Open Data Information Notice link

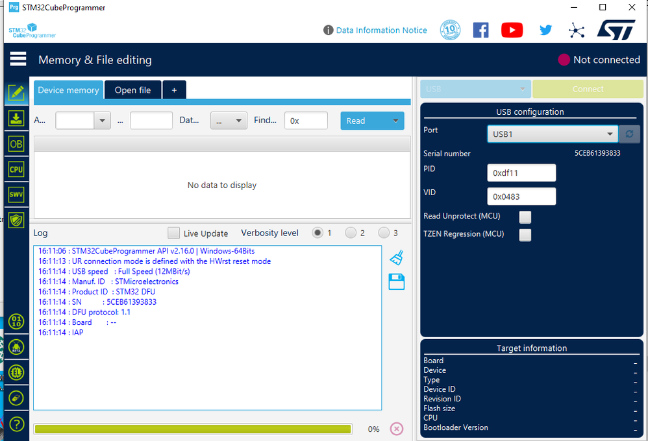coord(381,30)
